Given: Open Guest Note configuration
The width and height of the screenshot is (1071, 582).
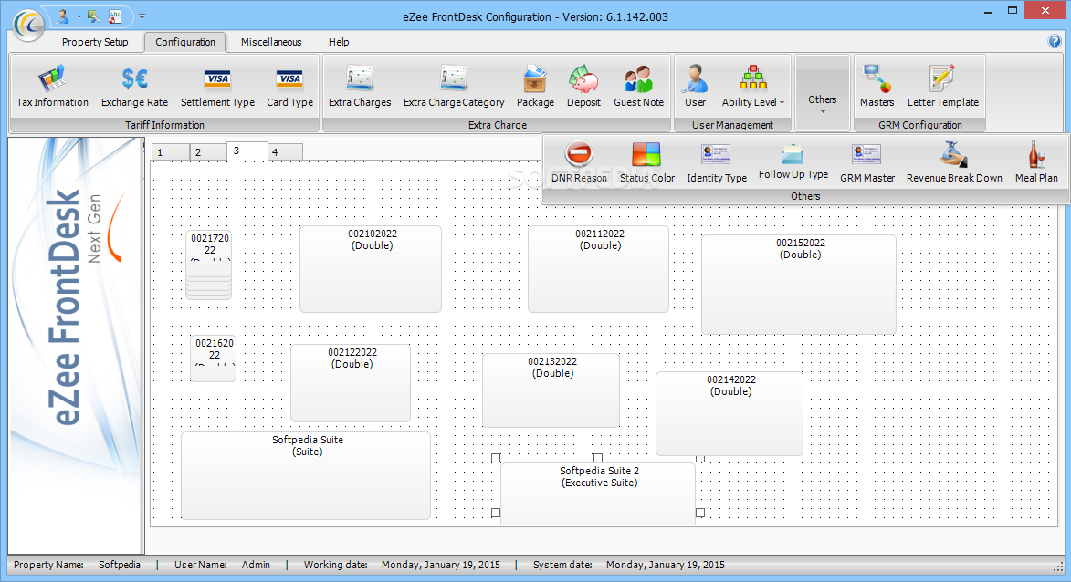Looking at the screenshot, I should point(638,87).
